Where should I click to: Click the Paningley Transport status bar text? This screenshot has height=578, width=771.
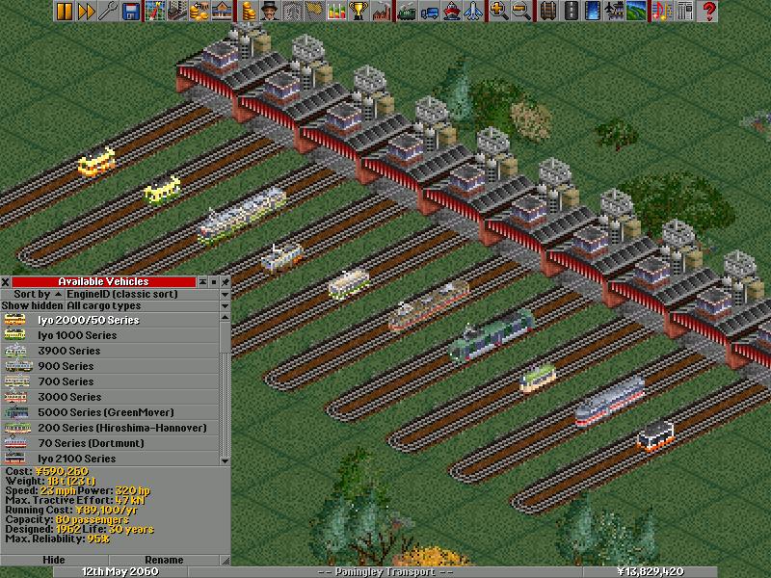(x=385, y=571)
